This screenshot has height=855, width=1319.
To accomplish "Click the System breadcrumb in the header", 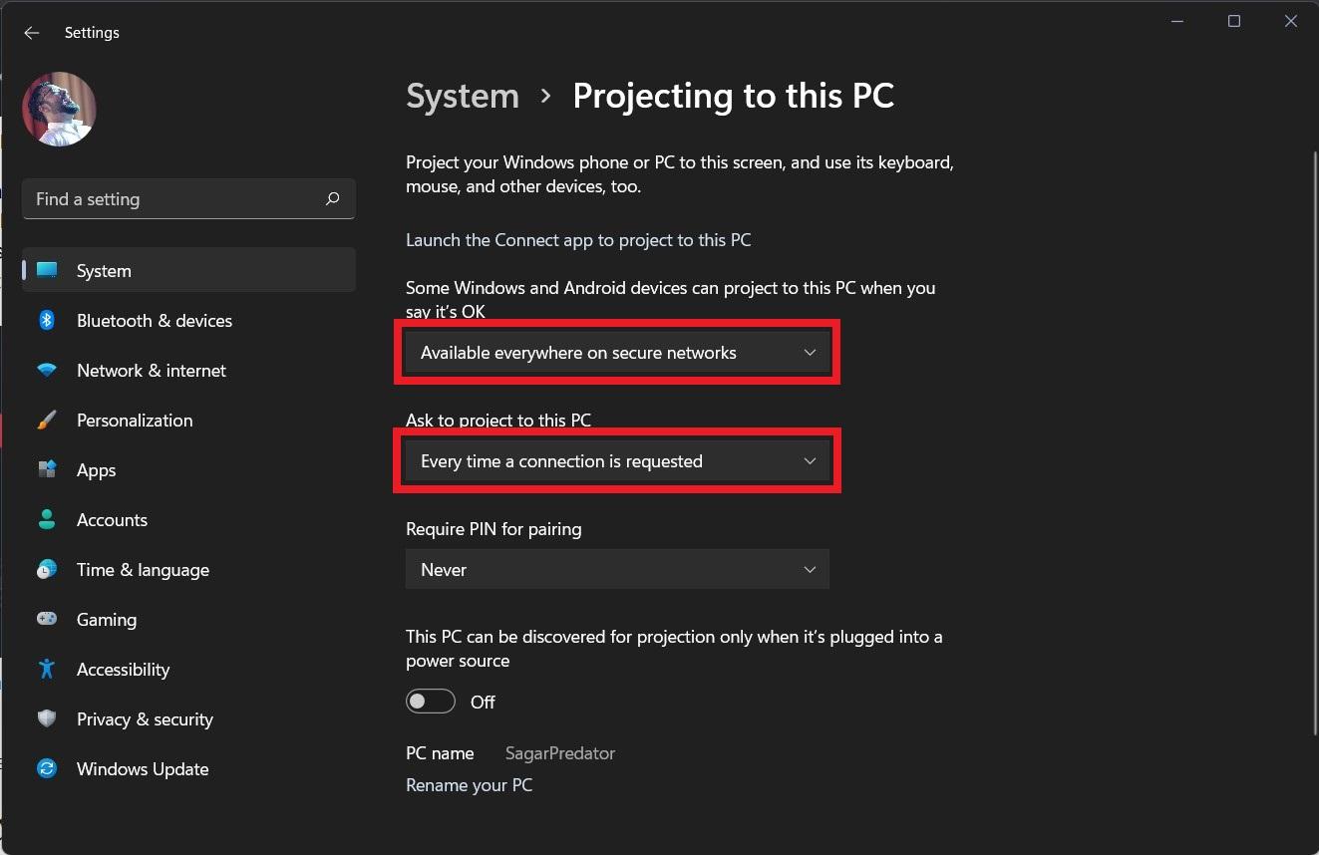I will point(463,97).
